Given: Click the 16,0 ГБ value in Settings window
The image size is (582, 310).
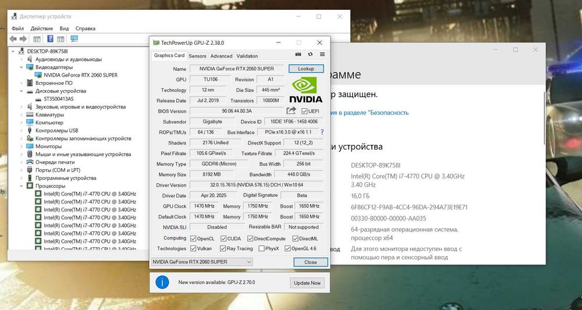Looking at the screenshot, I should pos(360,196).
